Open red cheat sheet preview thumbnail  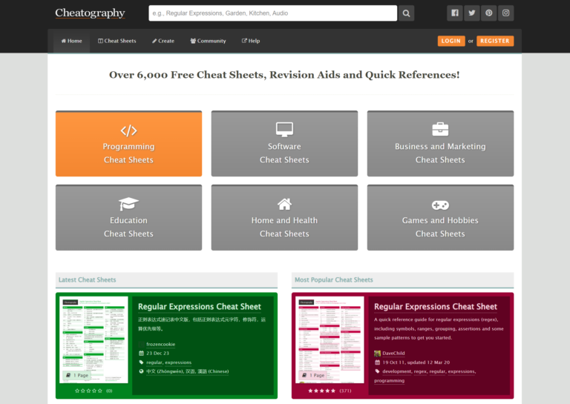[330, 340]
